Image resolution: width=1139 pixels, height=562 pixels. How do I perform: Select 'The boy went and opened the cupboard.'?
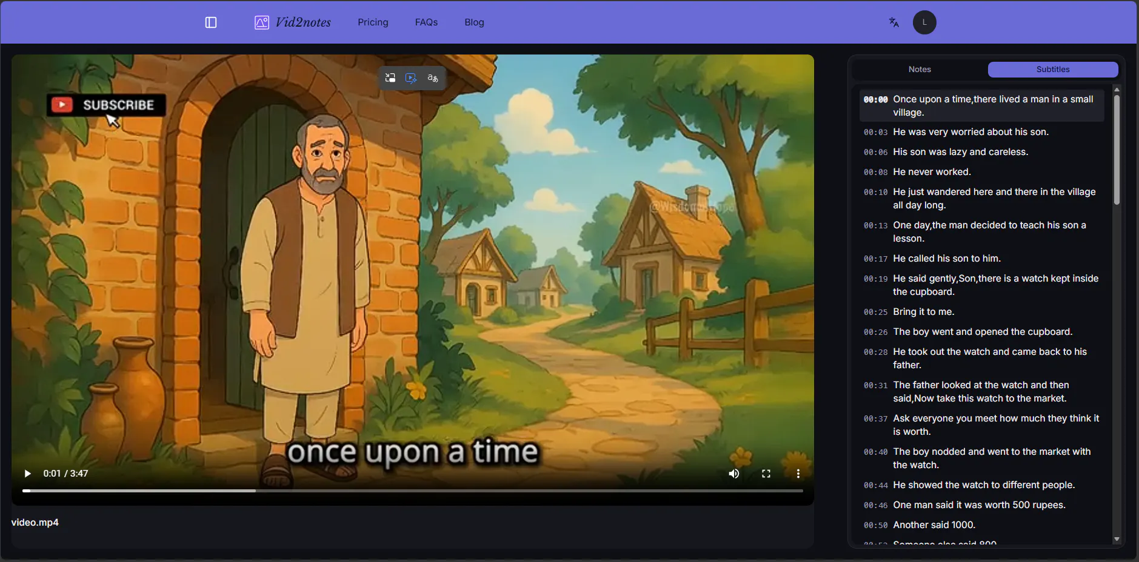pyautogui.click(x=982, y=332)
